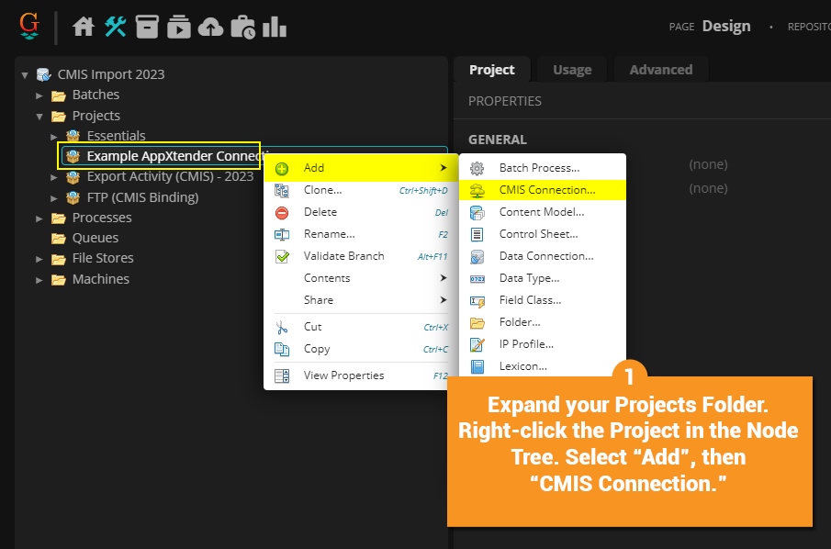Viewport: 831px width, 549px height.
Task: Click the Essentials project icon
Action: point(73,136)
